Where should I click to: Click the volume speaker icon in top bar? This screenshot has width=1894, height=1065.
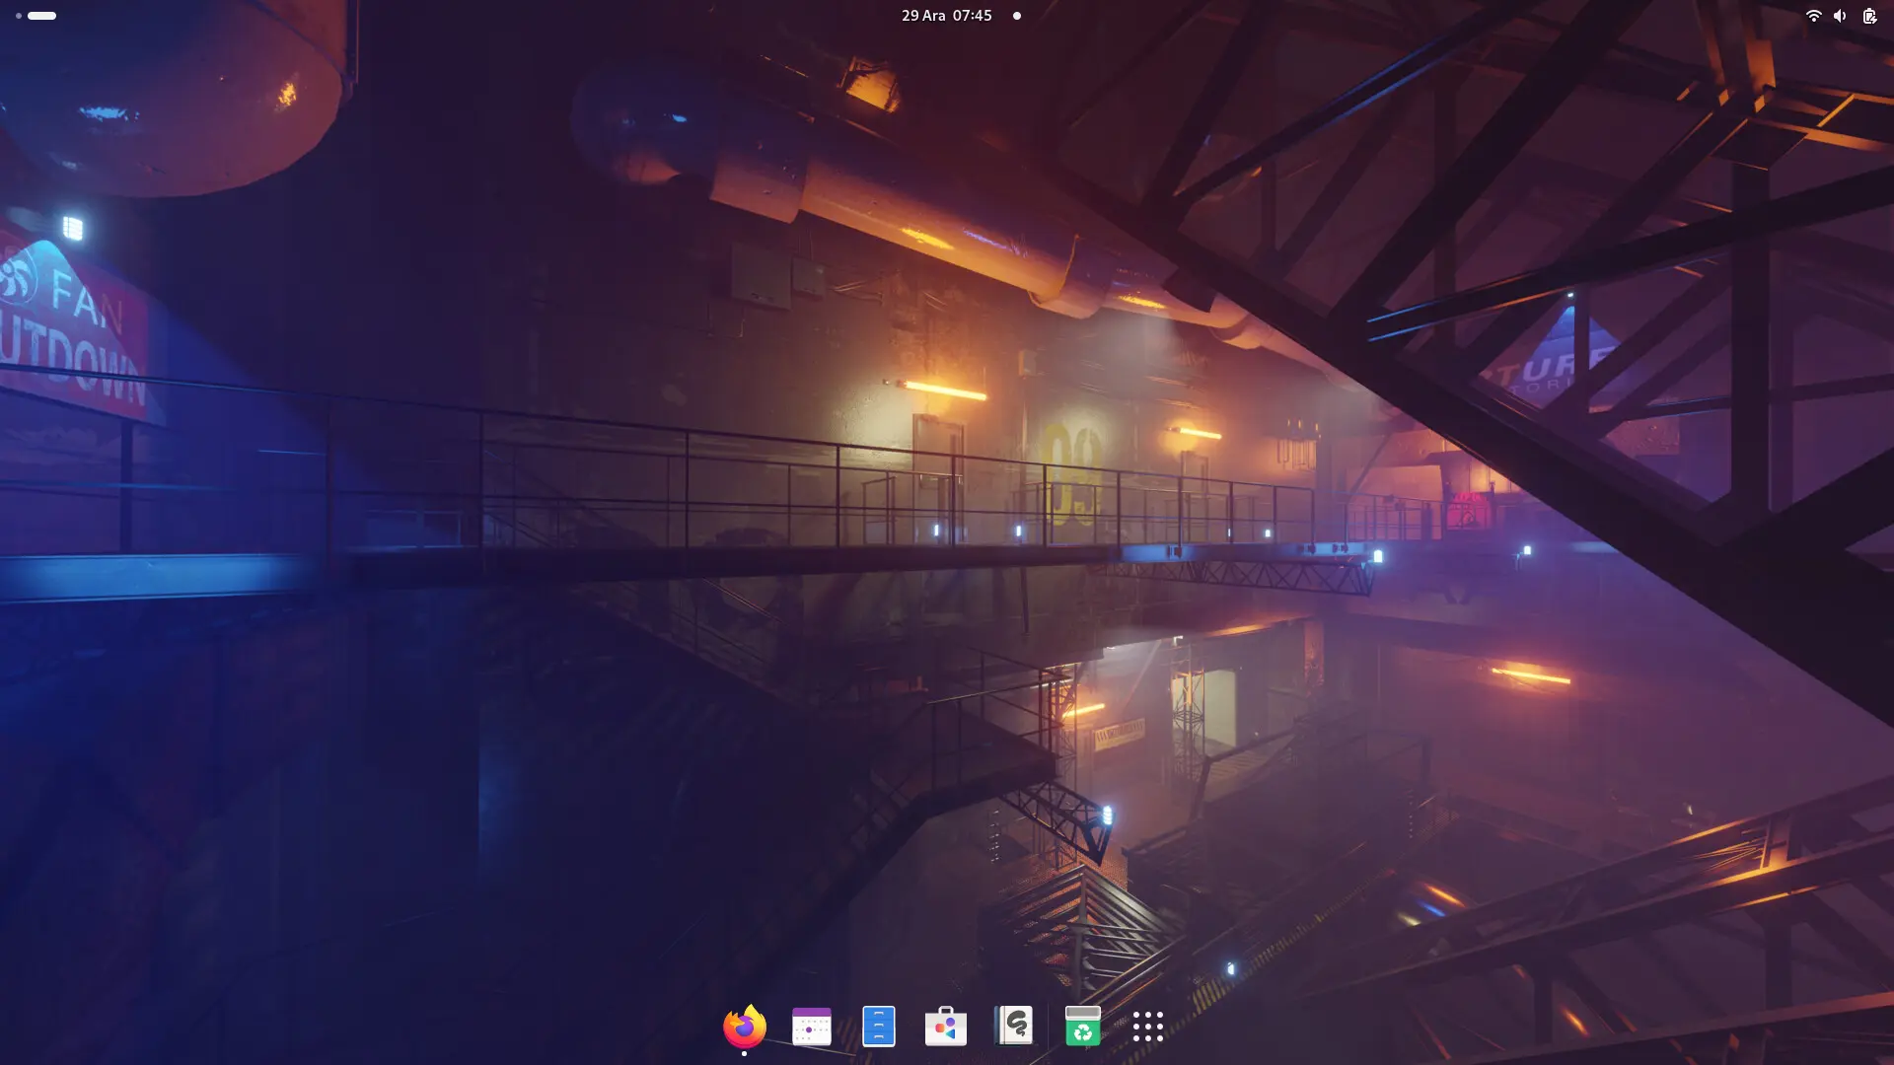[x=1840, y=16]
